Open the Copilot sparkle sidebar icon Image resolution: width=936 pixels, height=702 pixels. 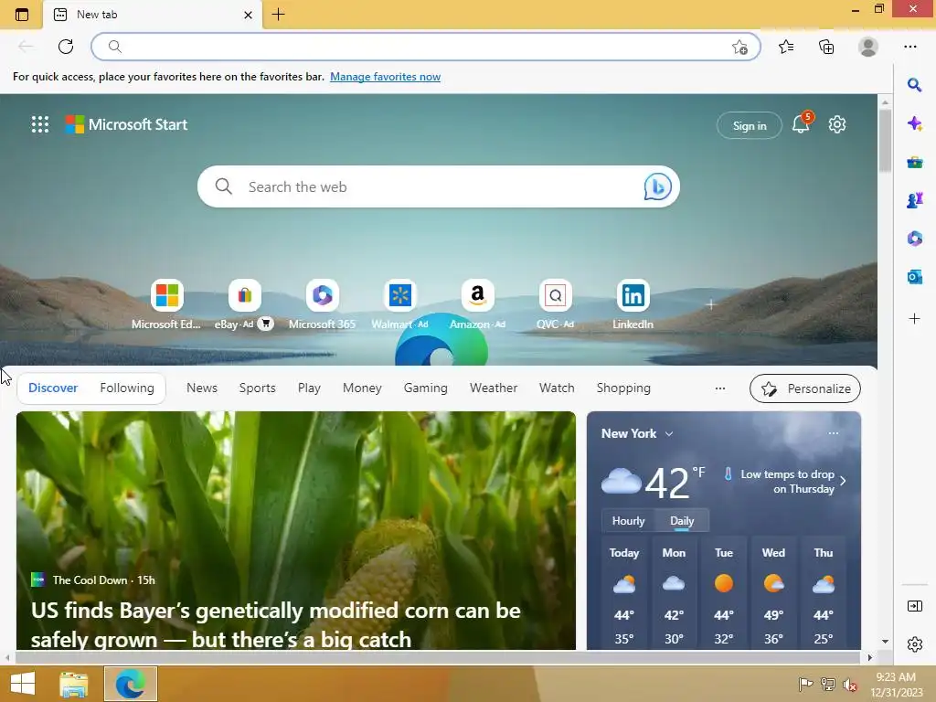tap(914, 123)
